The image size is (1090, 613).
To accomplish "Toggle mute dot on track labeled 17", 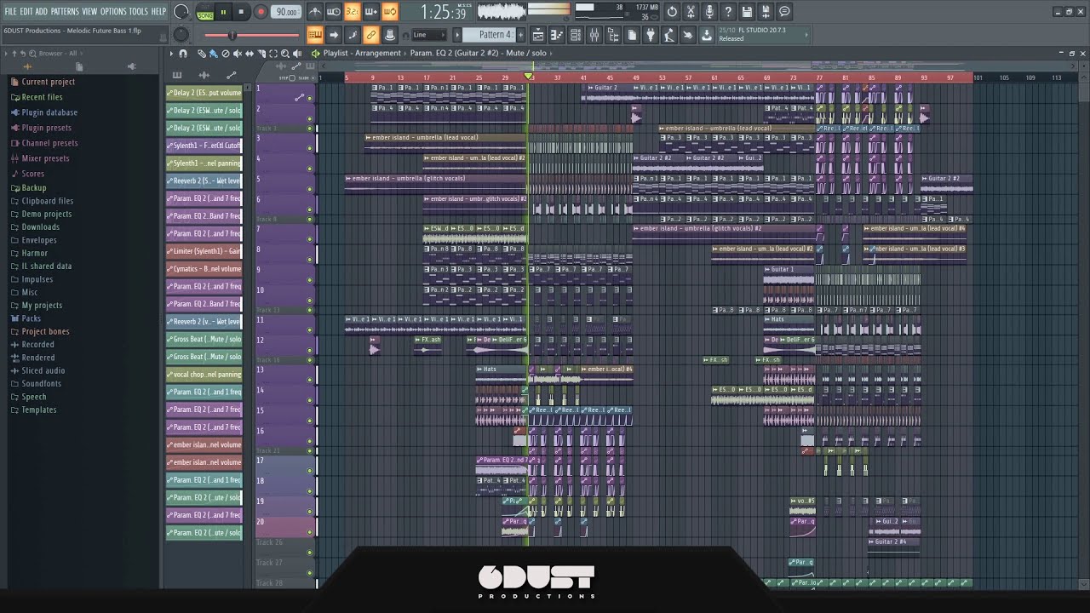I will tap(310, 471).
